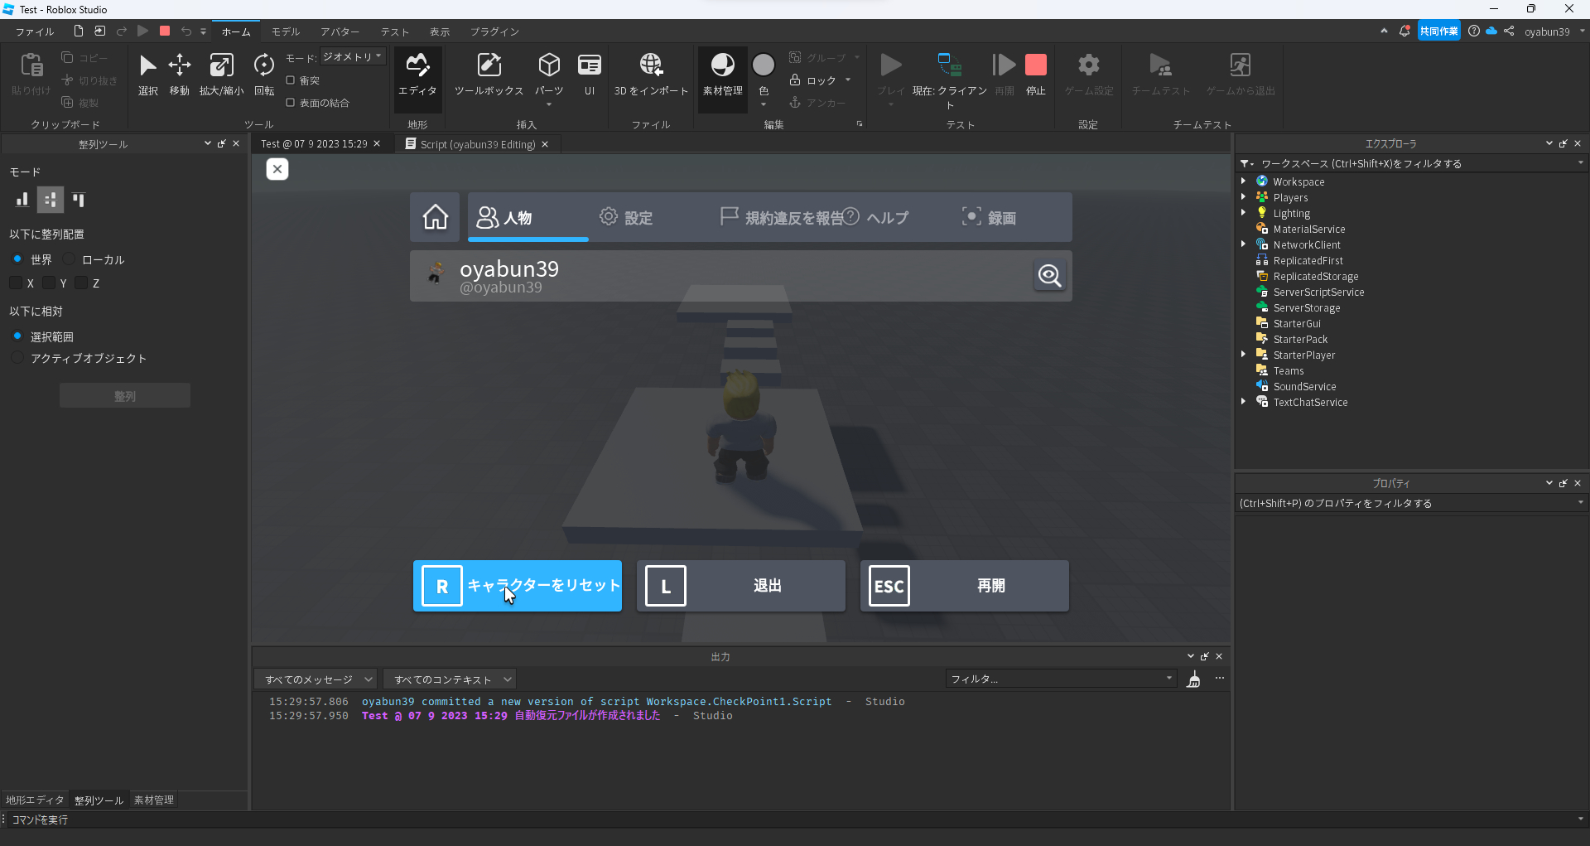This screenshot has height=846, width=1590.
Task: Open the 設定 (Settings) game menu tab
Action: pos(626,217)
